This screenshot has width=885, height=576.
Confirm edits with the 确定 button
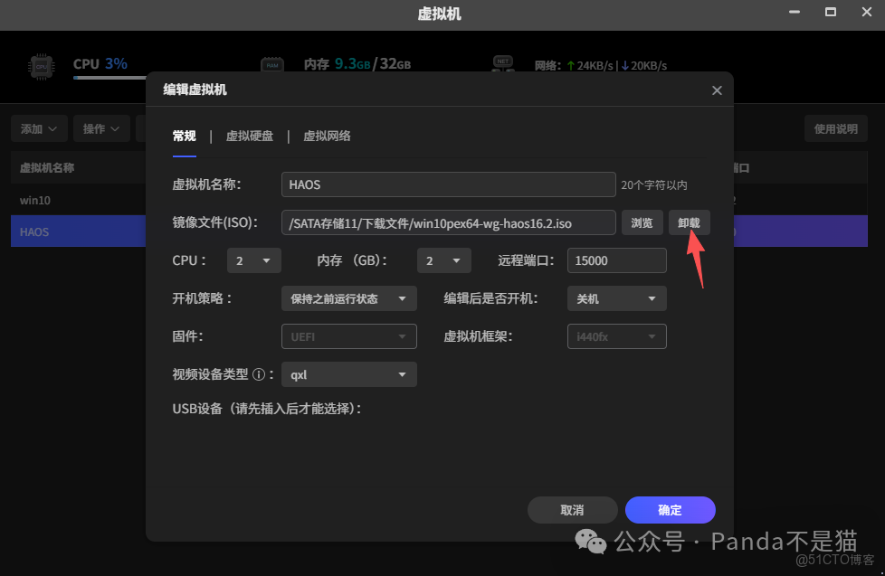coord(670,510)
